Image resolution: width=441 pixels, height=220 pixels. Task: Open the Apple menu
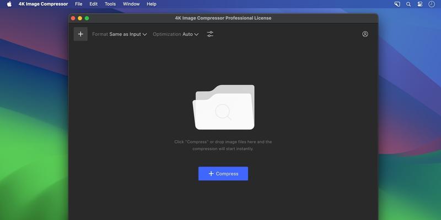pos(9,4)
